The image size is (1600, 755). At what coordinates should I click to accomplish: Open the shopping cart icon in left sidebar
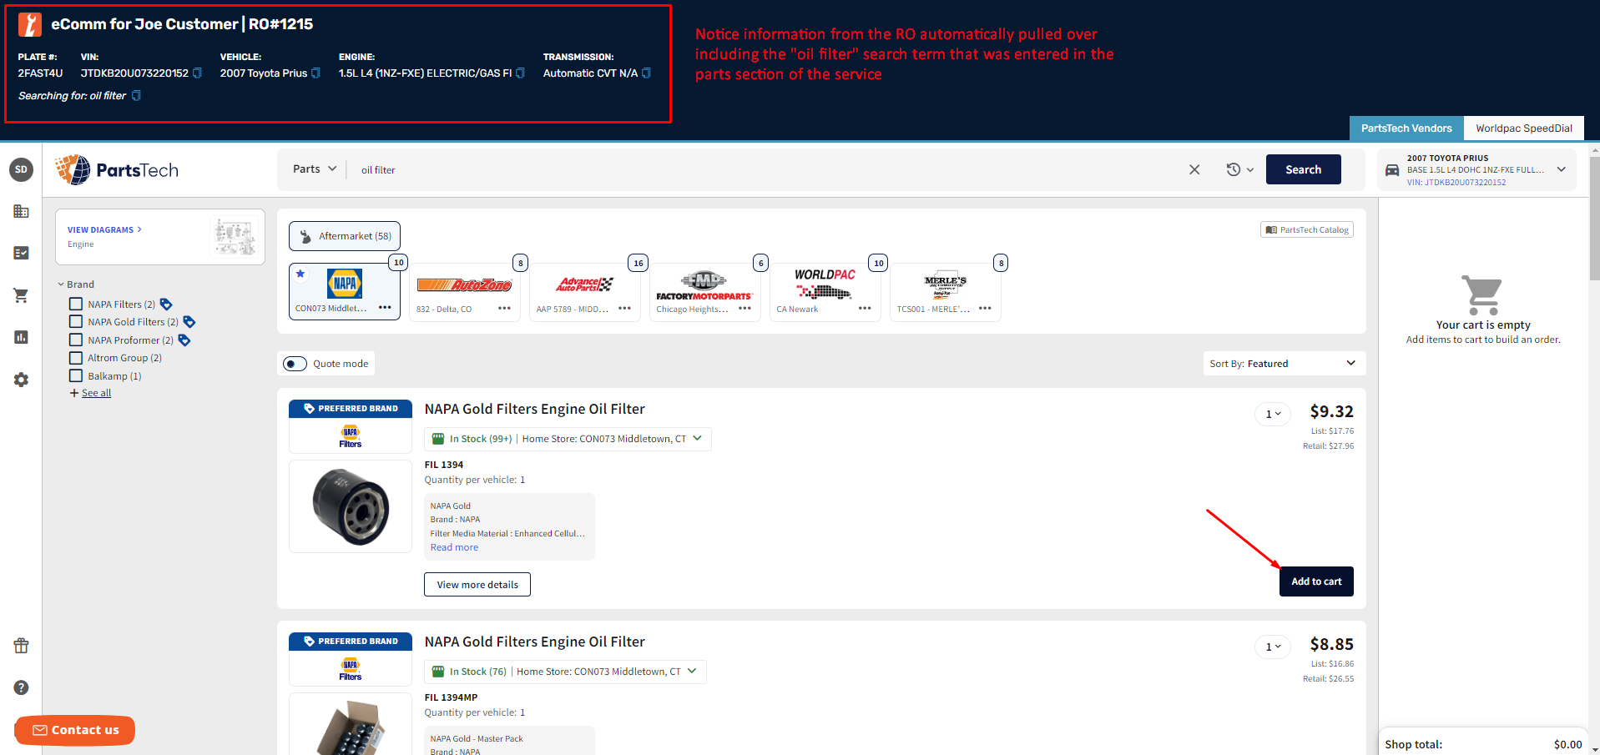[x=21, y=295]
